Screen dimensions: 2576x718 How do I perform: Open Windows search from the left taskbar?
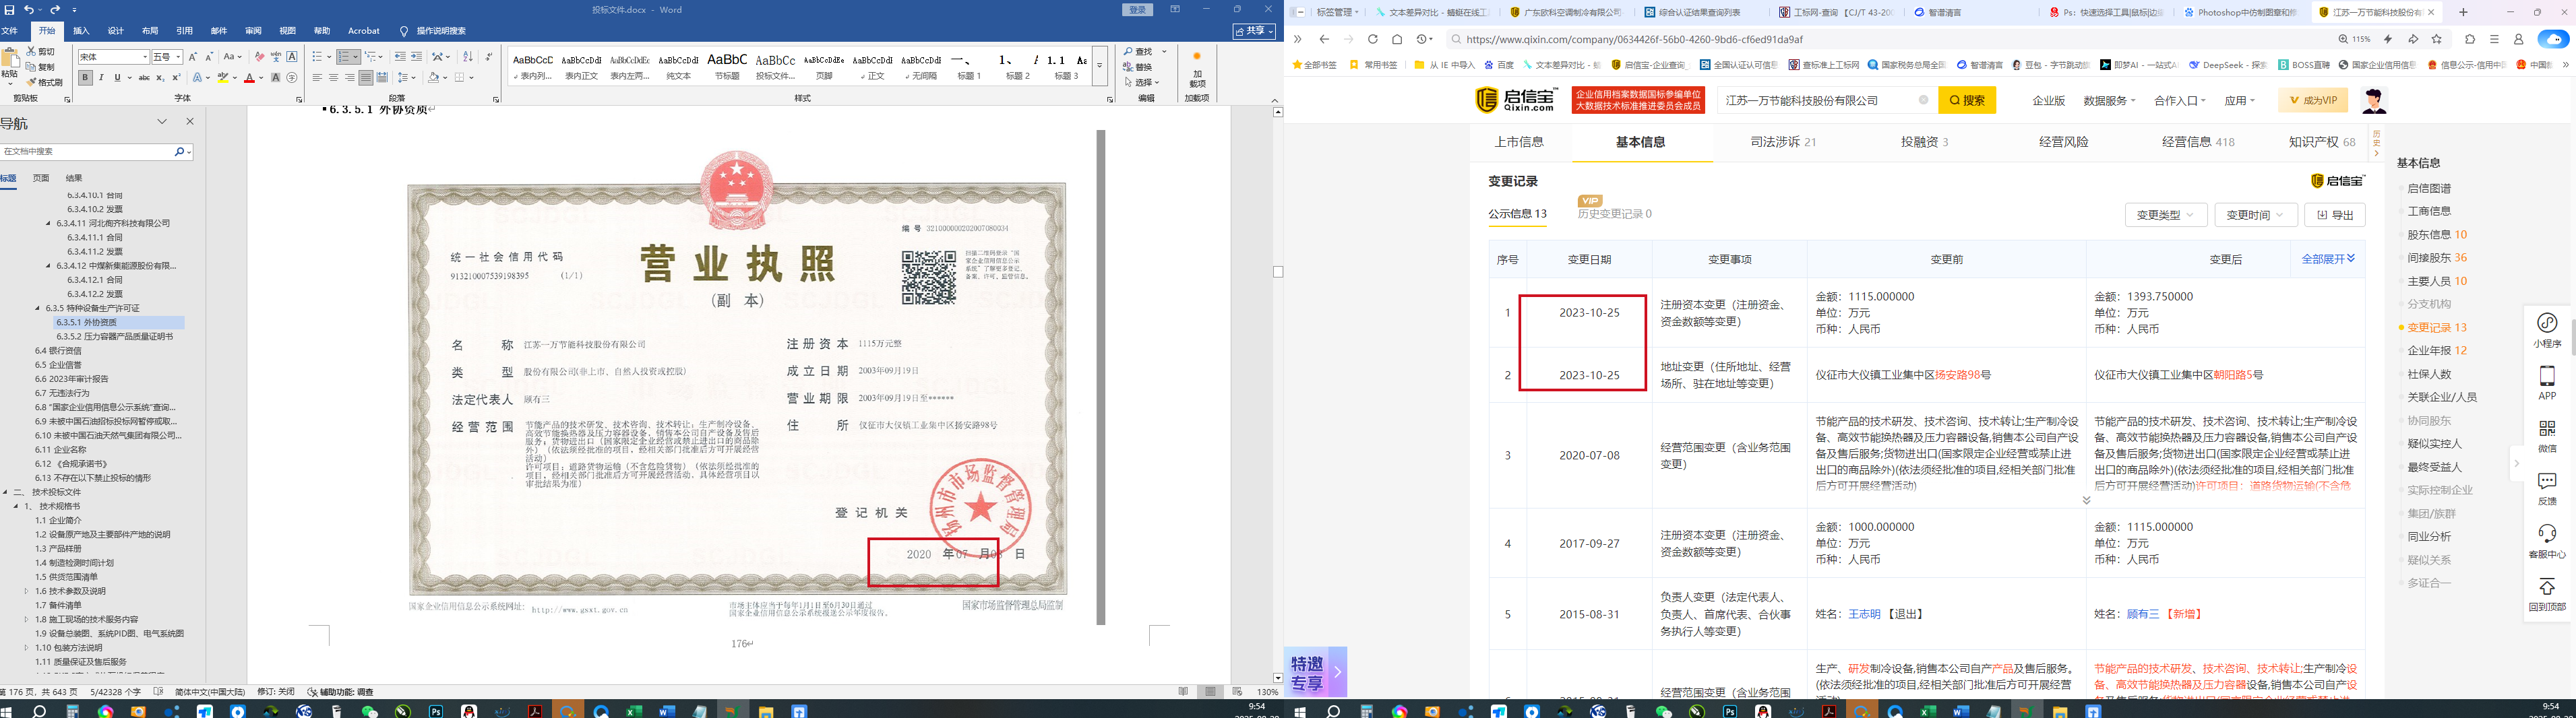[39, 711]
